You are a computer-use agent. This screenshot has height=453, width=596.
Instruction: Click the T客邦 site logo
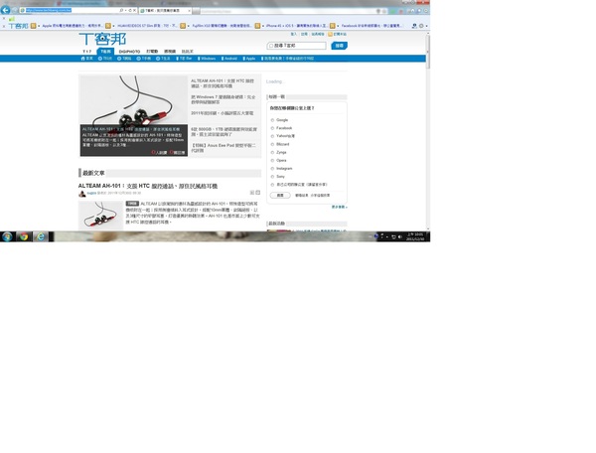point(103,39)
